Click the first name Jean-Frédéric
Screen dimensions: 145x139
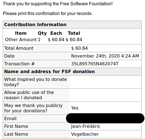(86, 126)
